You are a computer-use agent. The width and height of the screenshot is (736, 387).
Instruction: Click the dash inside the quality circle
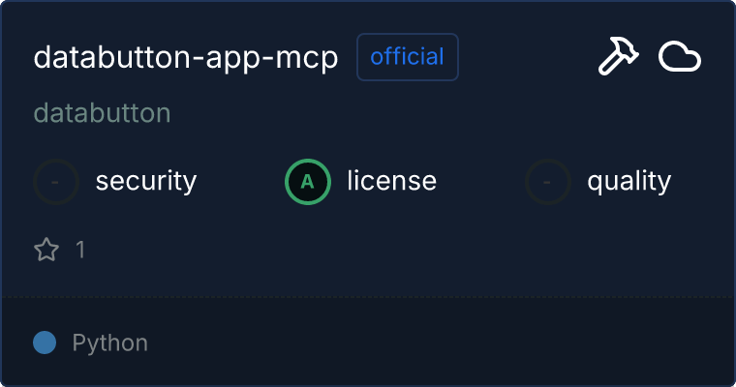pyautogui.click(x=548, y=182)
